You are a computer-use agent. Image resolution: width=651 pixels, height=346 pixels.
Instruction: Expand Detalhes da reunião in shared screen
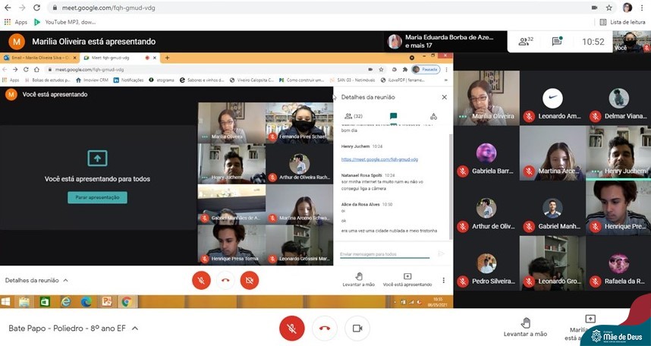pos(36,280)
